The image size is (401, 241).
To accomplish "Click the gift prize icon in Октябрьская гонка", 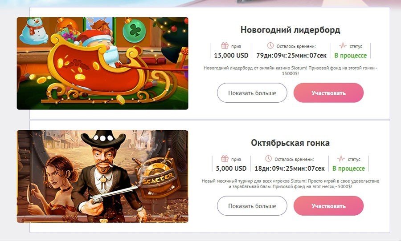I will [x=225, y=159].
